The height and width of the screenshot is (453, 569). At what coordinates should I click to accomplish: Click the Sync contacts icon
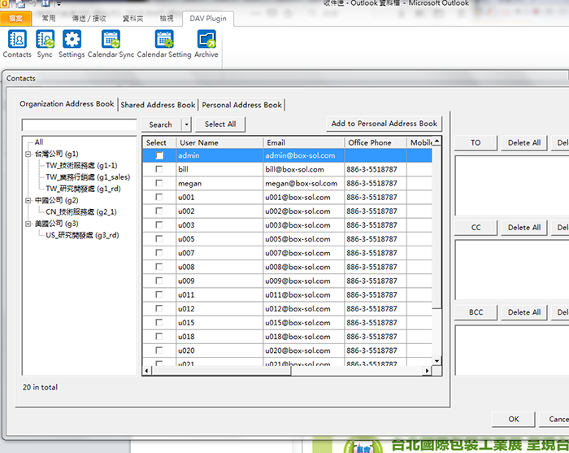[x=45, y=44]
